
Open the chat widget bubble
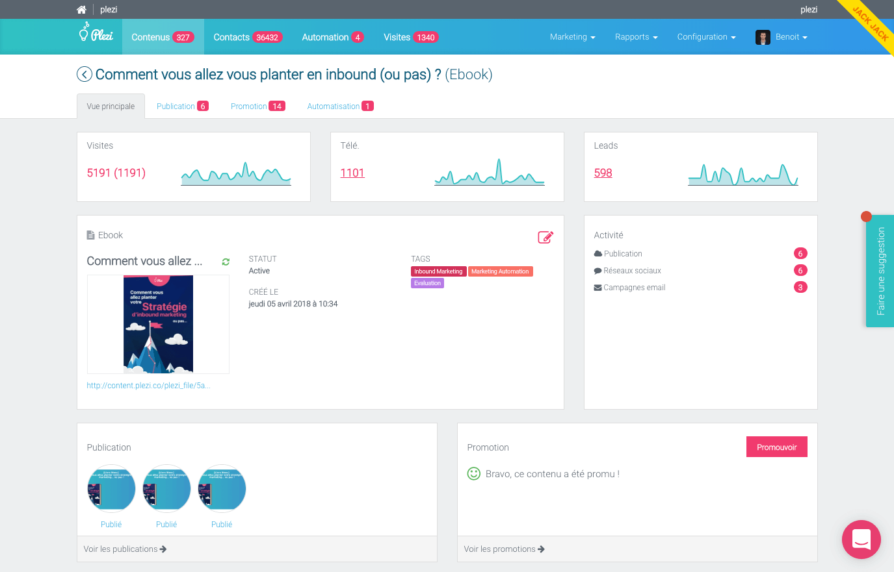pos(861,539)
